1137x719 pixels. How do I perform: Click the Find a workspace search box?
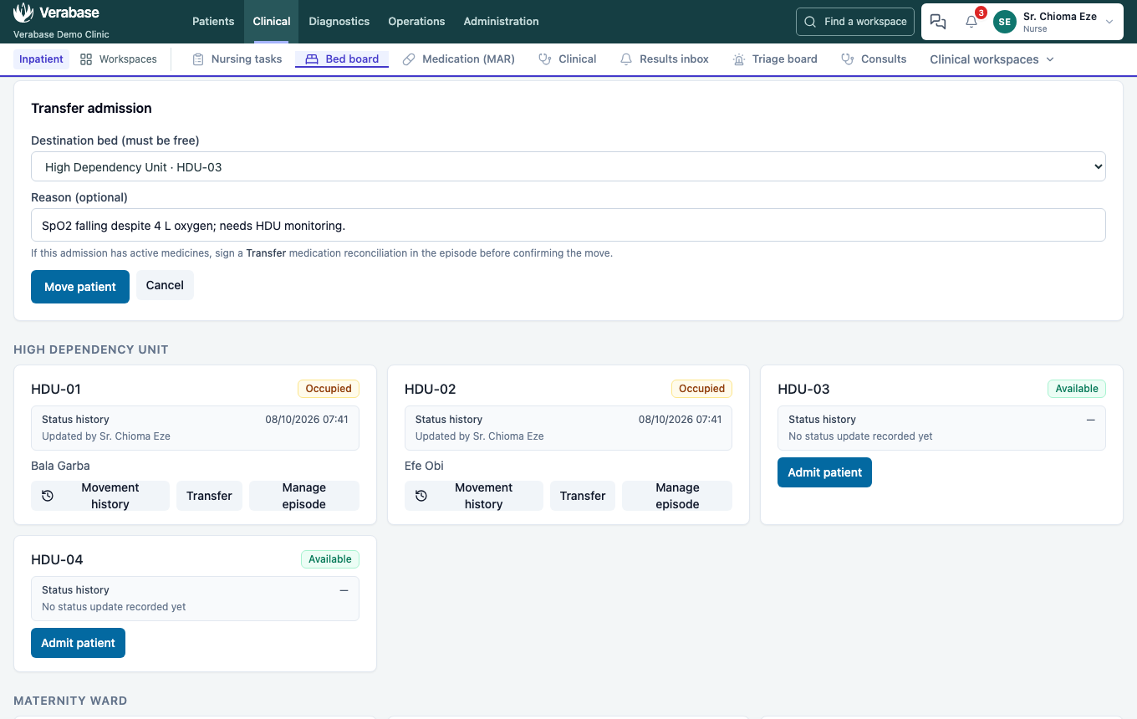[855, 22]
